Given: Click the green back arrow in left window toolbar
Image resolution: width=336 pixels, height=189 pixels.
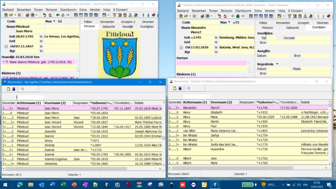Looking at the screenshot, I should point(58,15).
